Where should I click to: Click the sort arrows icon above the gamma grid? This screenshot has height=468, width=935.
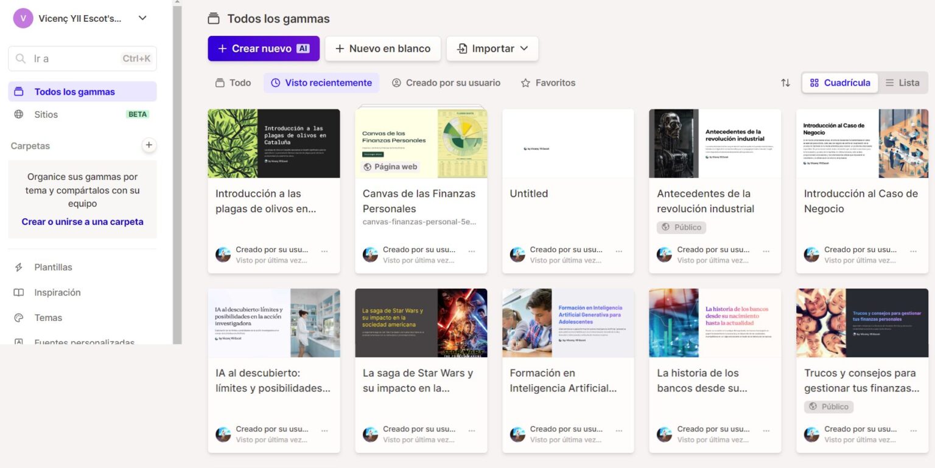(785, 83)
